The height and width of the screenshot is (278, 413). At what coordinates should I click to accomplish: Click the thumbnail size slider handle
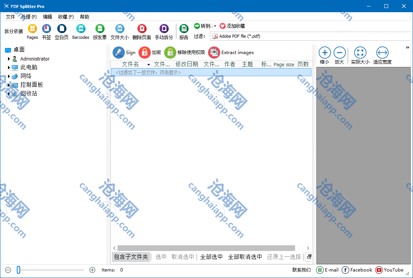[x=18, y=270]
